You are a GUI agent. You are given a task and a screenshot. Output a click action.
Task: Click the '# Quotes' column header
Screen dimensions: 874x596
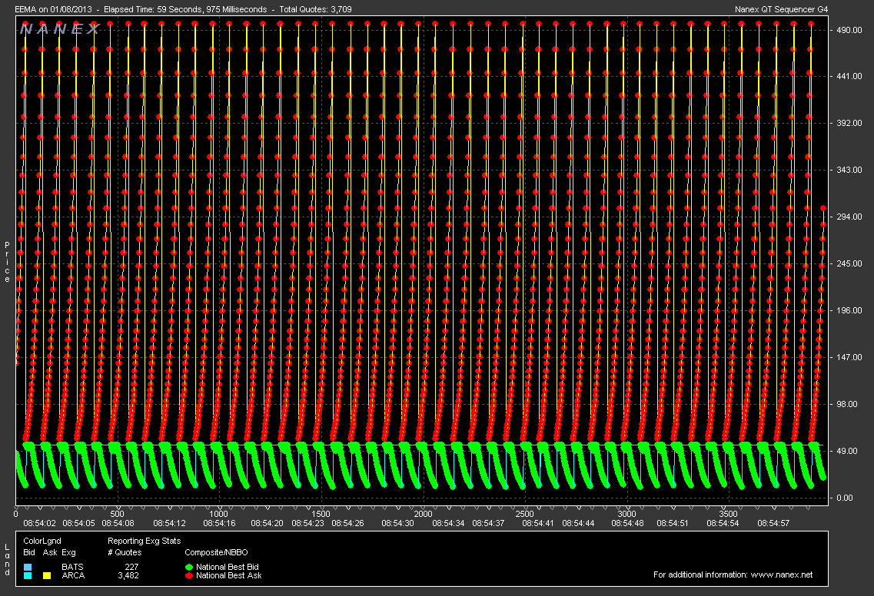coord(125,552)
